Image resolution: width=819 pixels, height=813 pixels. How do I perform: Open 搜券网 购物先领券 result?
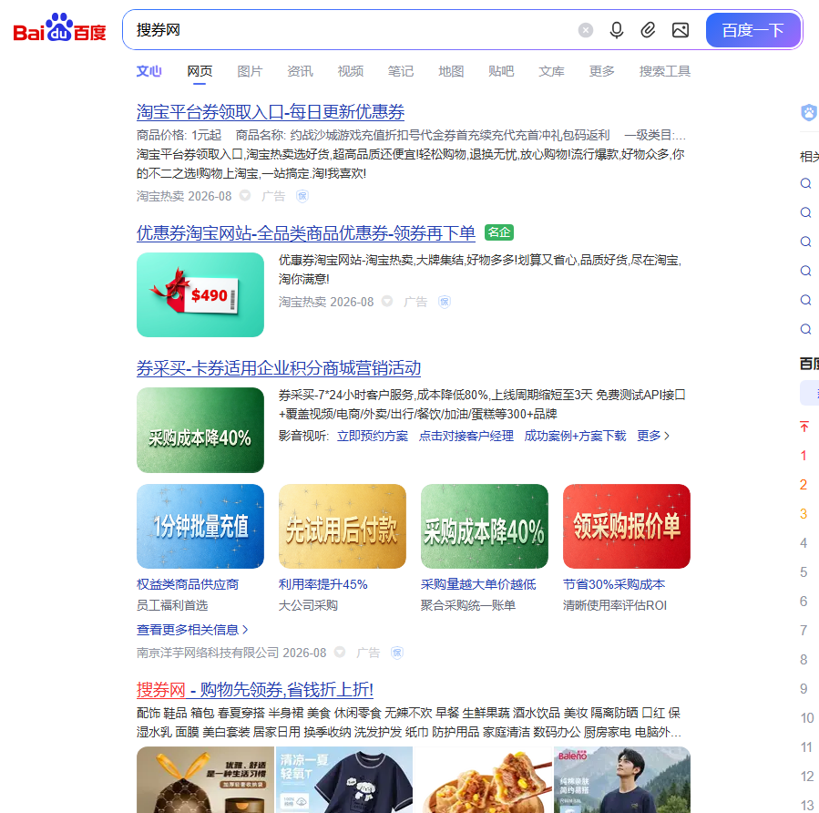click(x=255, y=690)
